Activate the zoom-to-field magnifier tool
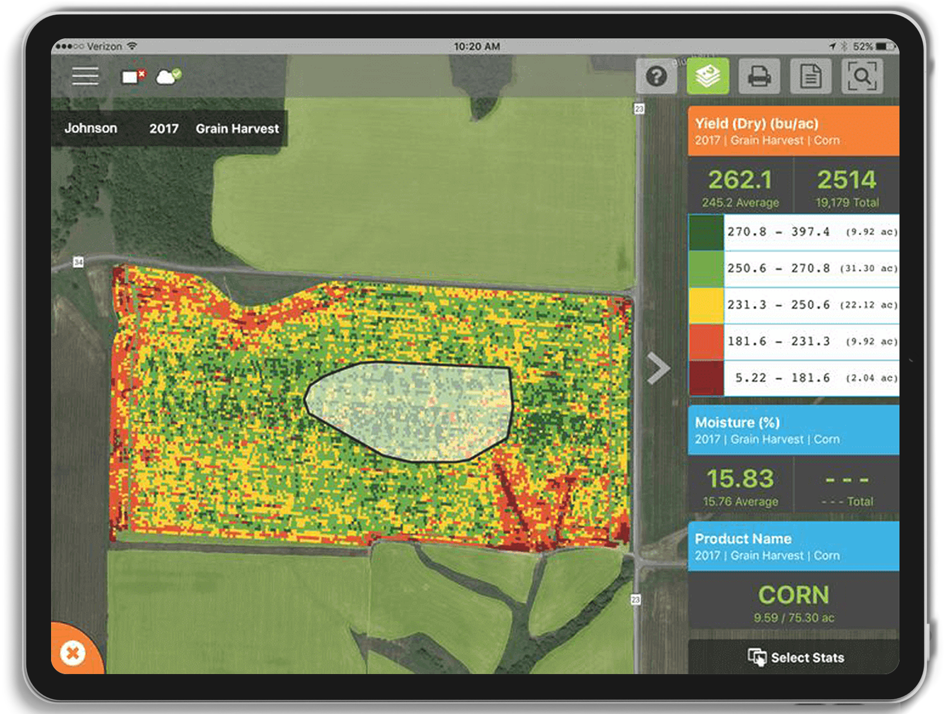The image size is (950, 714). click(862, 77)
